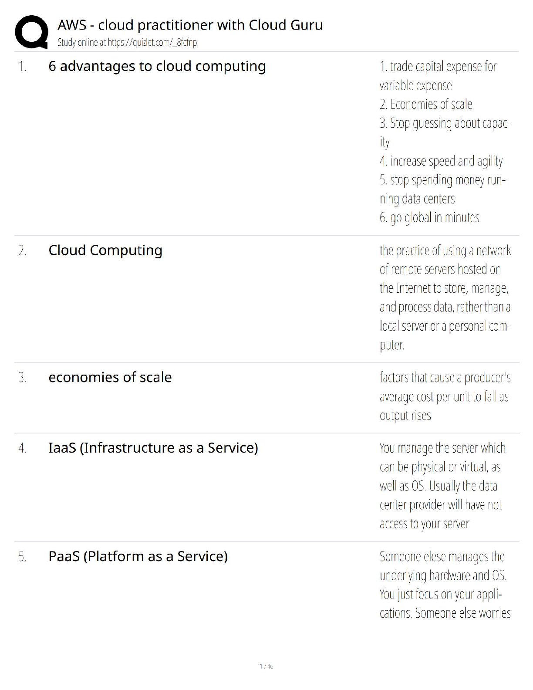The width and height of the screenshot is (533, 690).
Task: Click the '1 / 46' page indicator
Action: pyautogui.click(x=266, y=666)
